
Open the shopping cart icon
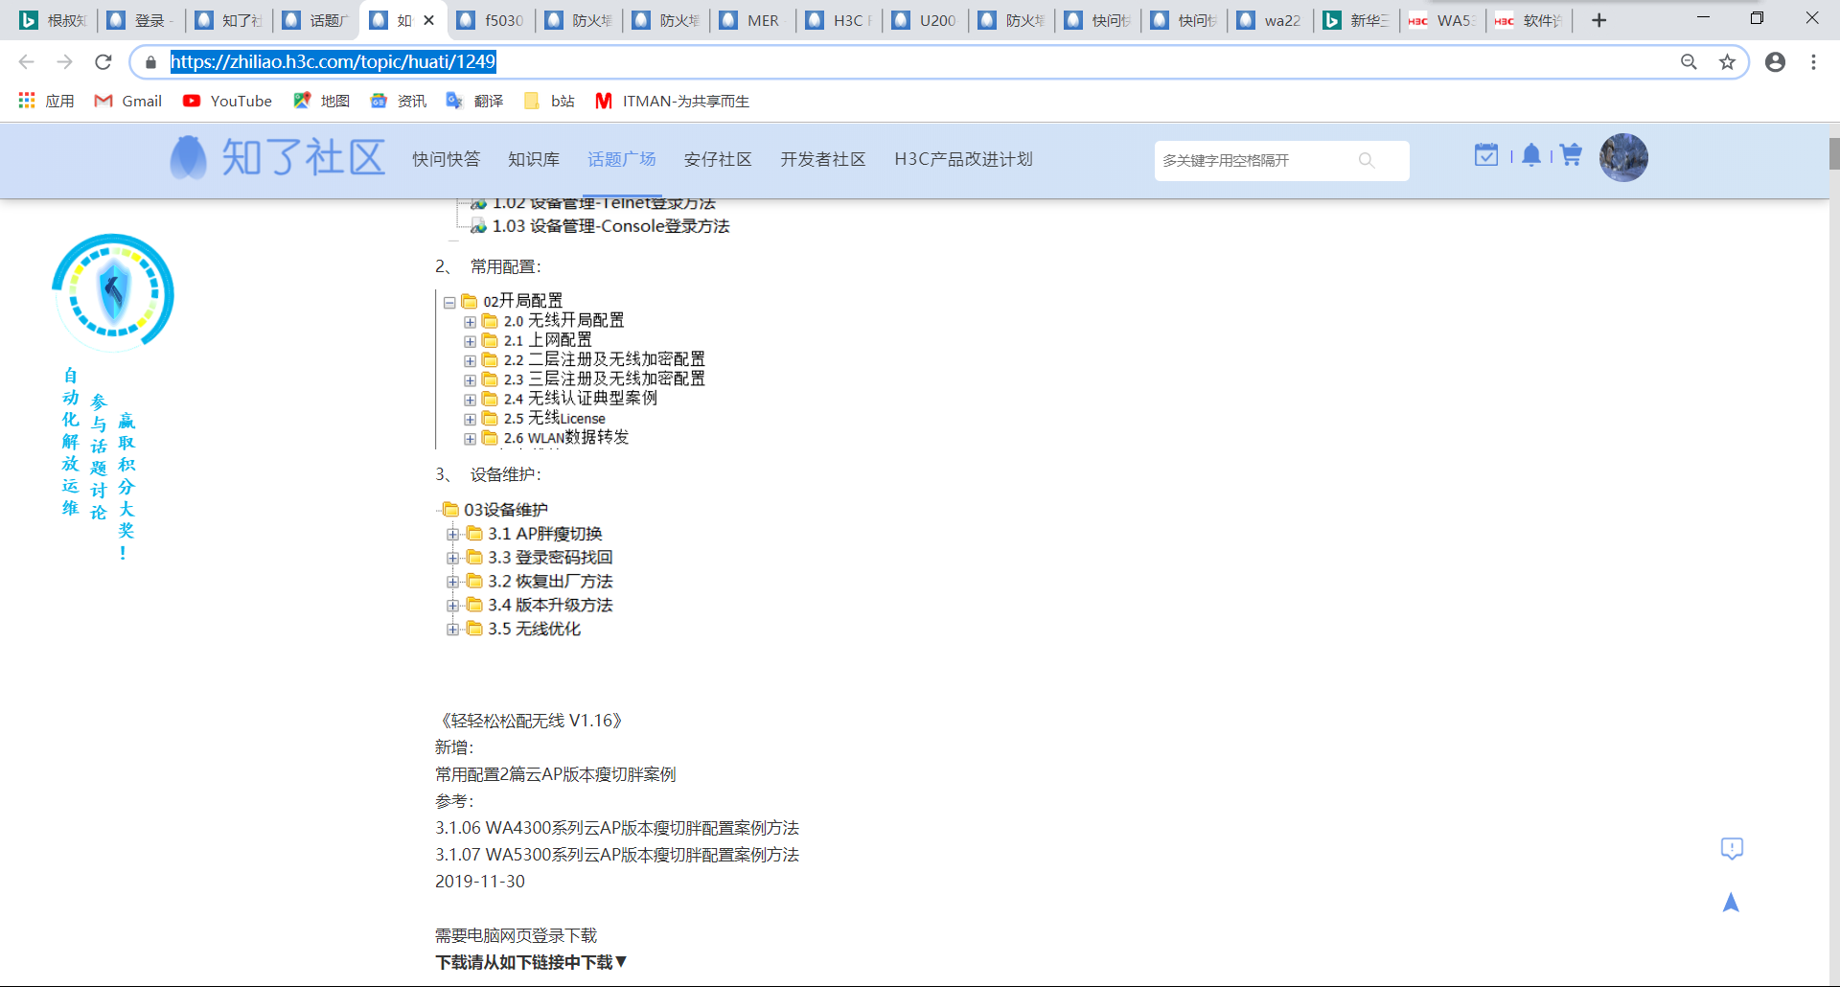pos(1571,154)
